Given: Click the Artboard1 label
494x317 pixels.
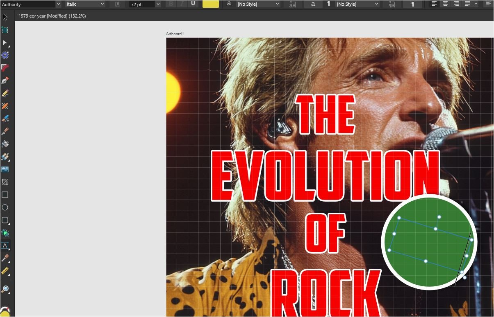Looking at the screenshot, I should point(175,34).
